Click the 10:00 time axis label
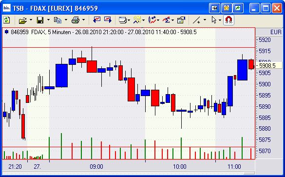This screenshot has width=285, height=177. (180, 167)
